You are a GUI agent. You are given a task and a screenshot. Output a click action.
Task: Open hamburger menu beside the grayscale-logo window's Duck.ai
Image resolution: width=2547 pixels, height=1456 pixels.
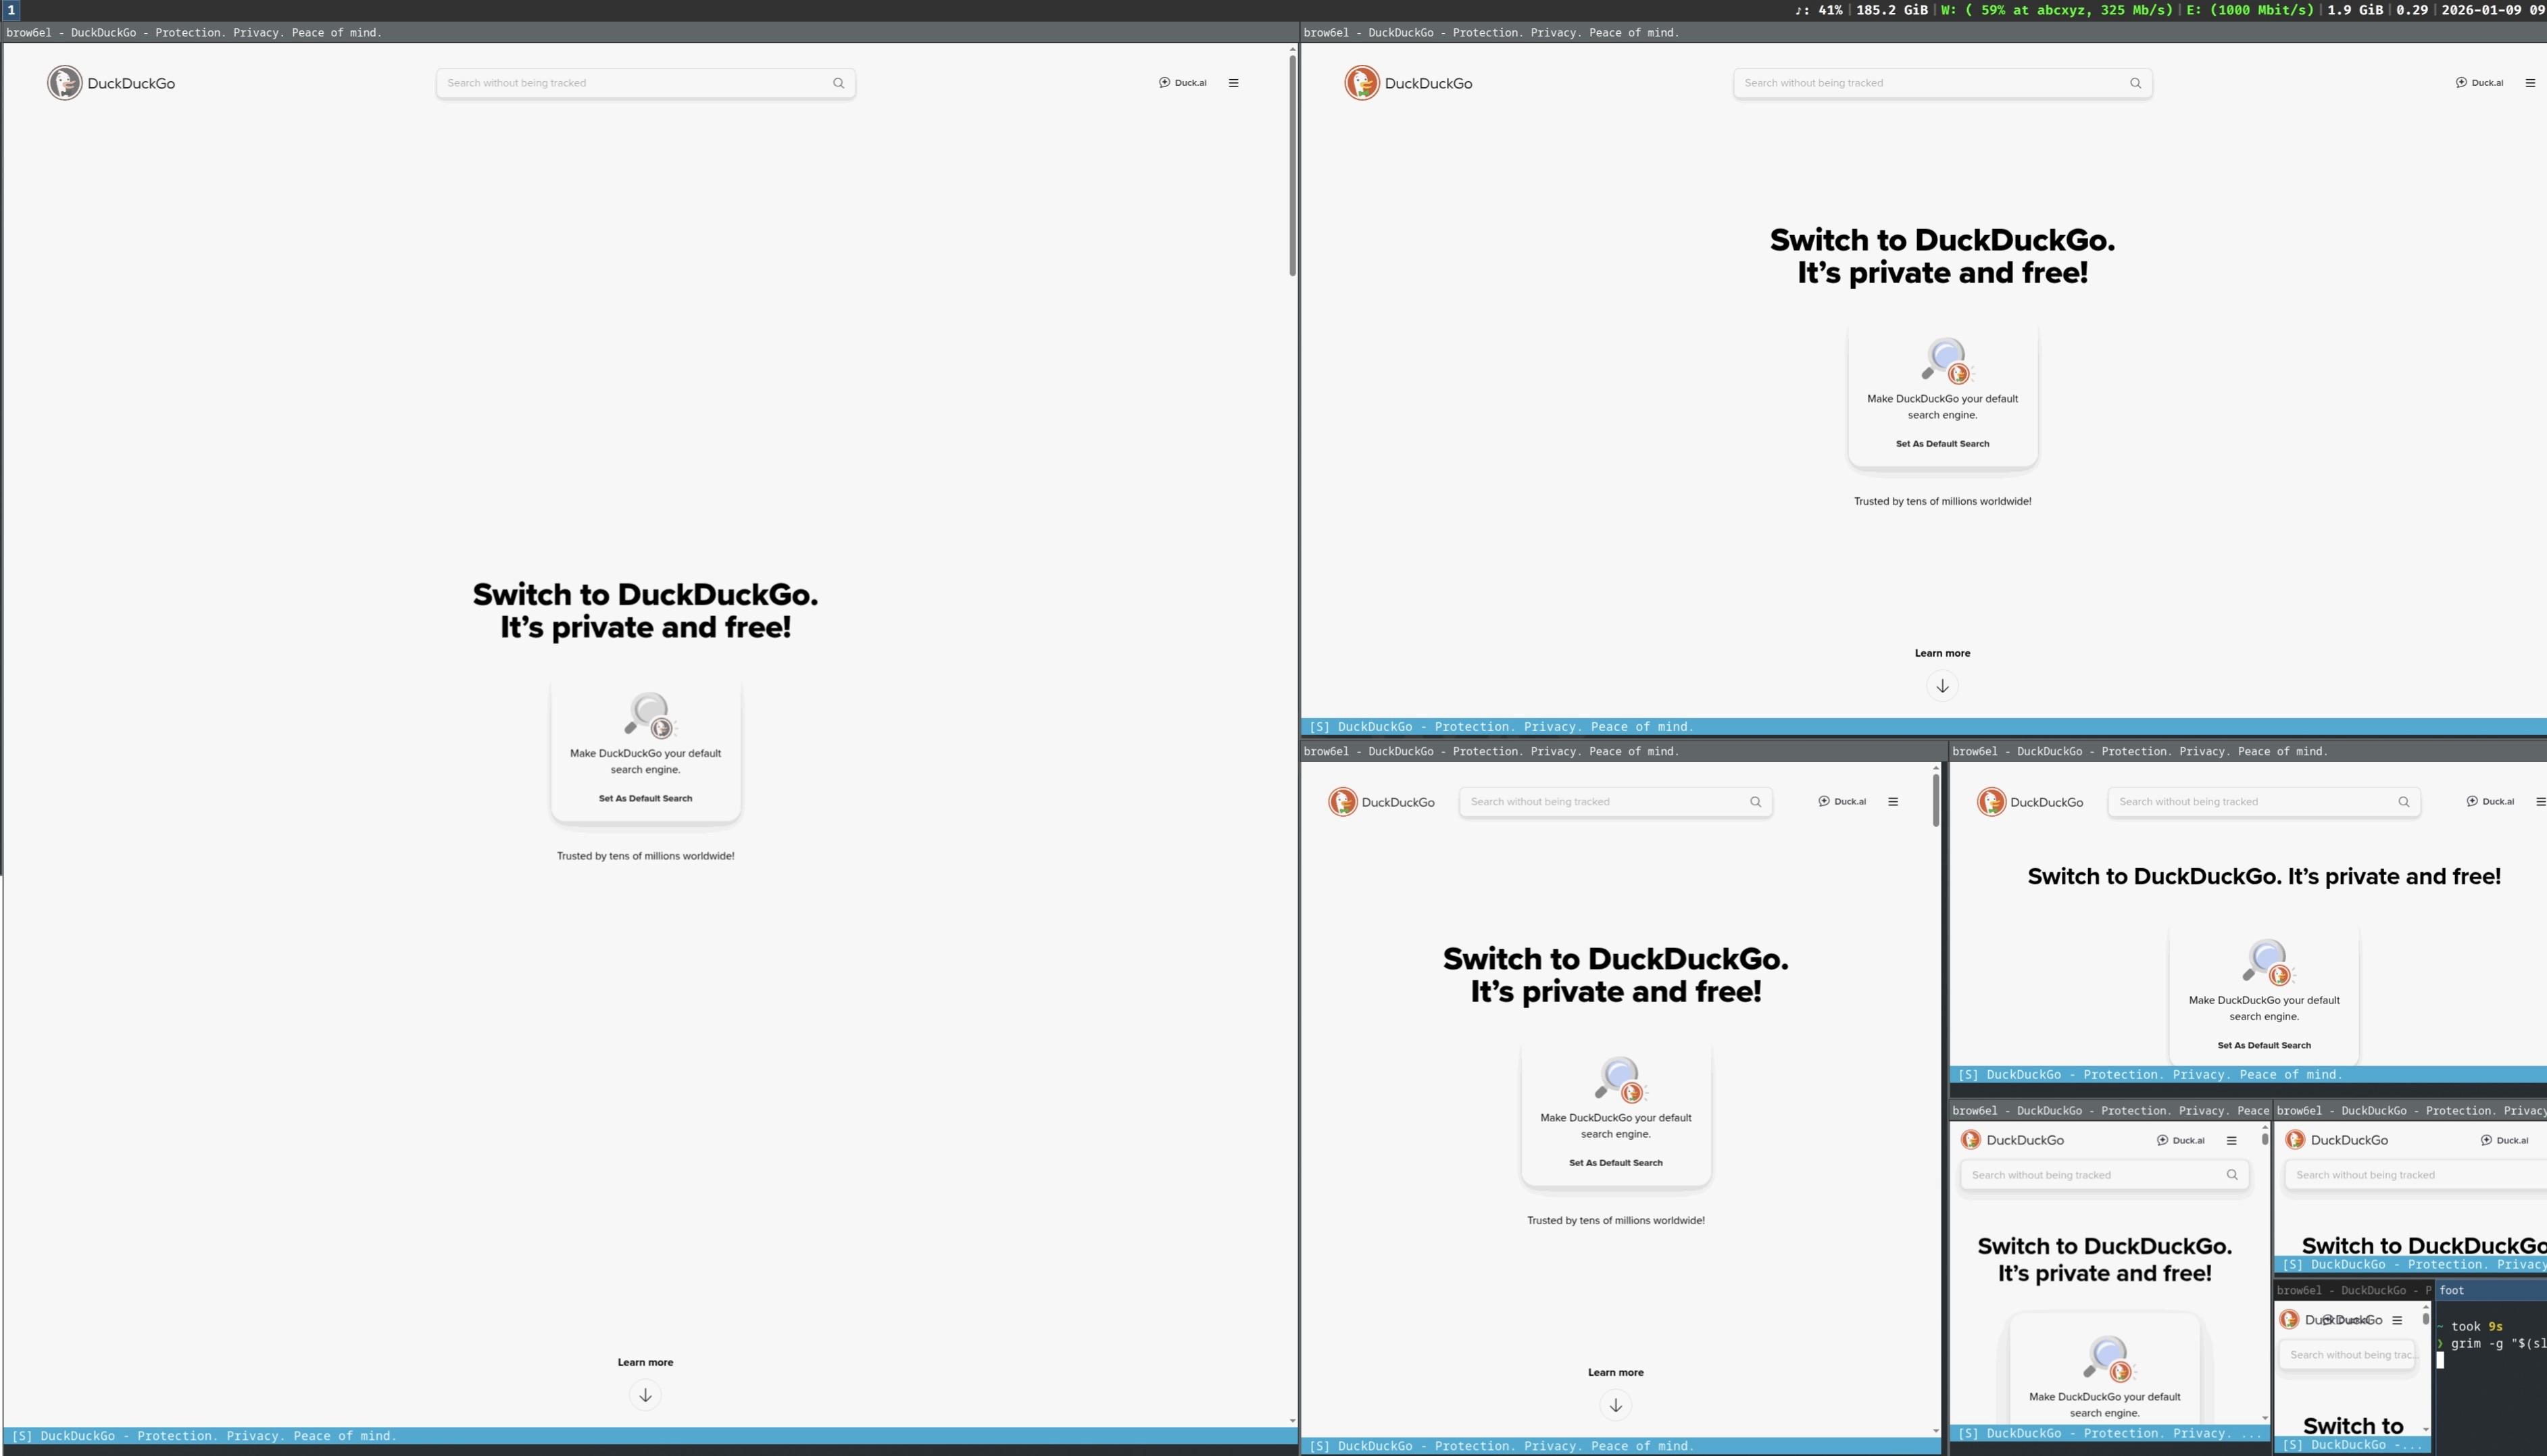coord(1233,83)
